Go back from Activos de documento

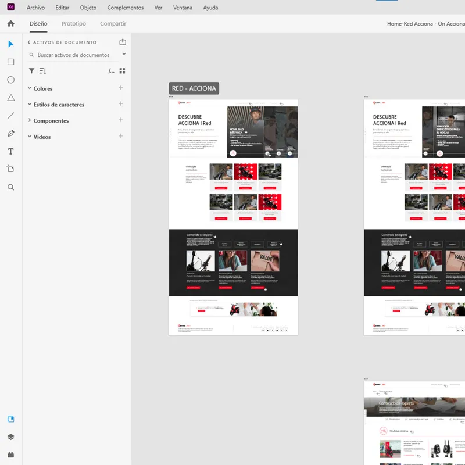[x=28, y=42]
